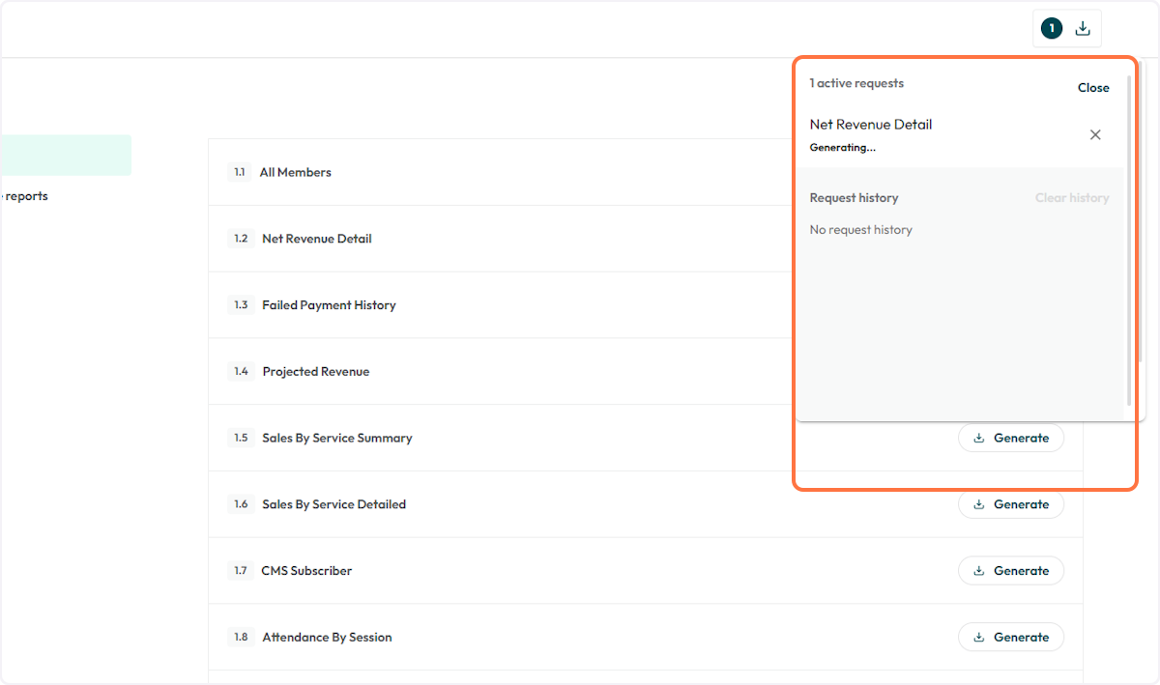The width and height of the screenshot is (1160, 685).
Task: Generate the Attendance By Session report
Action: coord(1011,637)
